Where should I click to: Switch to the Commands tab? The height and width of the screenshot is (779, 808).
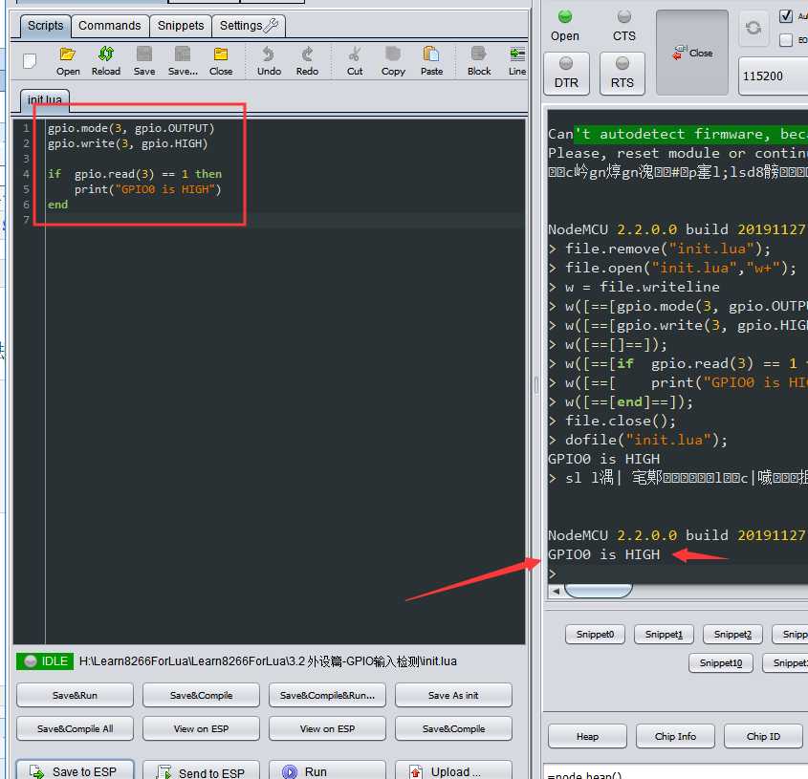[x=110, y=25]
